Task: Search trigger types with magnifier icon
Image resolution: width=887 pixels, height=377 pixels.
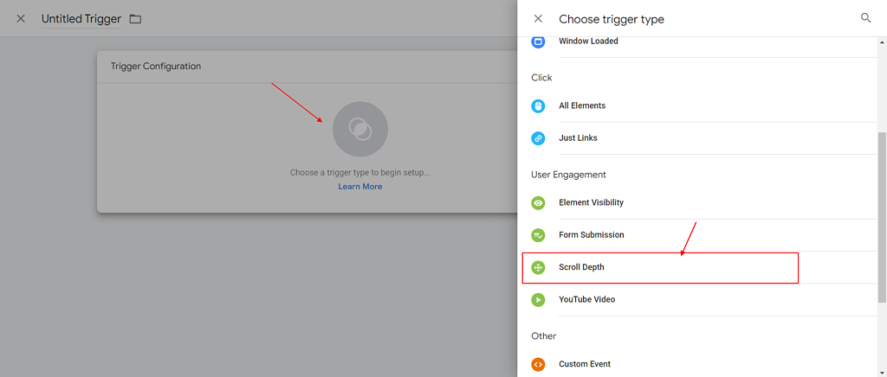Action: click(x=865, y=18)
